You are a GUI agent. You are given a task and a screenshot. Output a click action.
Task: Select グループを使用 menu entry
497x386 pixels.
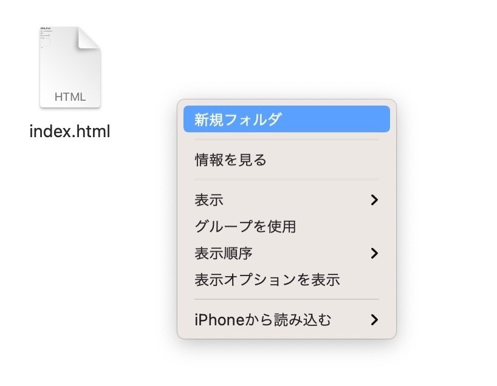(x=287, y=226)
